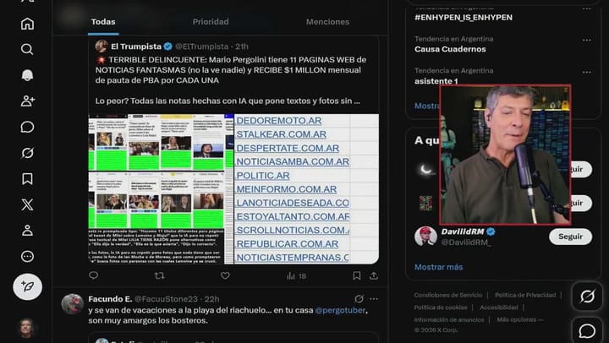
Task: Open the X Premium icon in sidebar
Action: pyautogui.click(x=27, y=204)
